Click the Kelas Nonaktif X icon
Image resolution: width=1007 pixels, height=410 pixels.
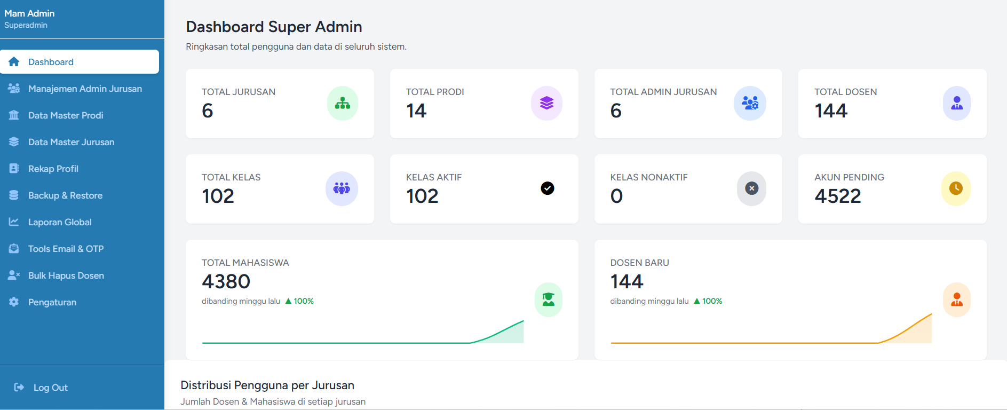[751, 188]
